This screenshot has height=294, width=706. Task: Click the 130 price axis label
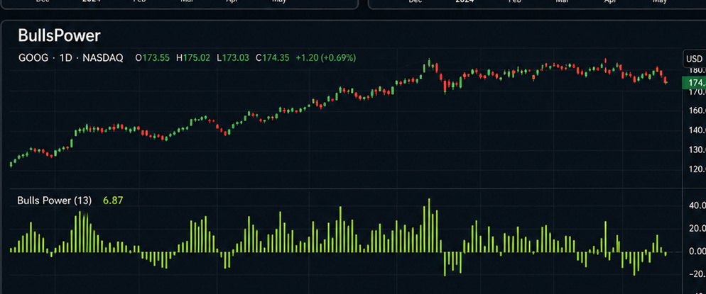[697, 150]
